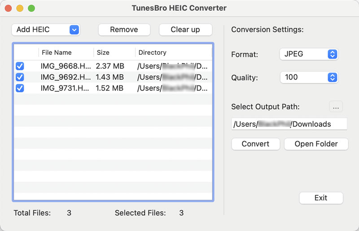Click the directory cell of IMG_9692 row
Viewport: 359px width, 231px height.
click(172, 77)
